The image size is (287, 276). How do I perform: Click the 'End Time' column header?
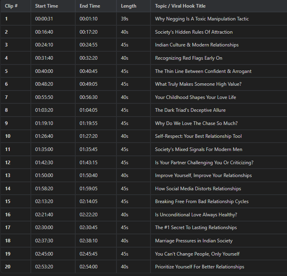(x=90, y=6)
